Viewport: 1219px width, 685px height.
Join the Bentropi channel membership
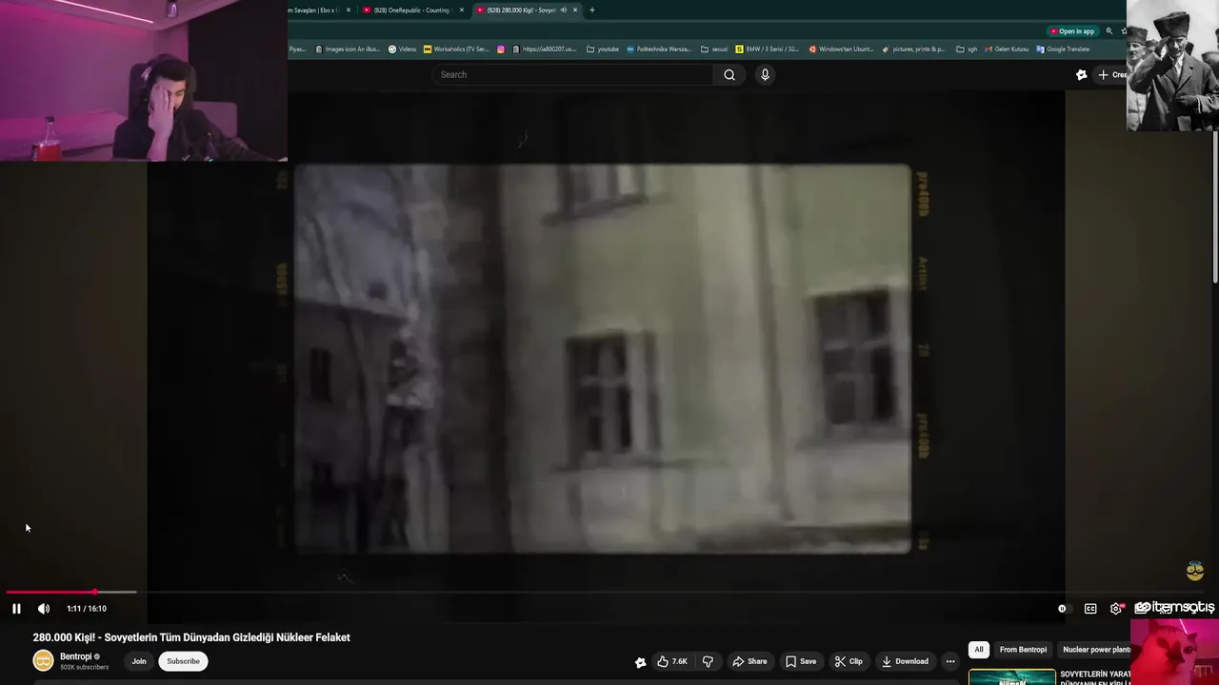139,661
